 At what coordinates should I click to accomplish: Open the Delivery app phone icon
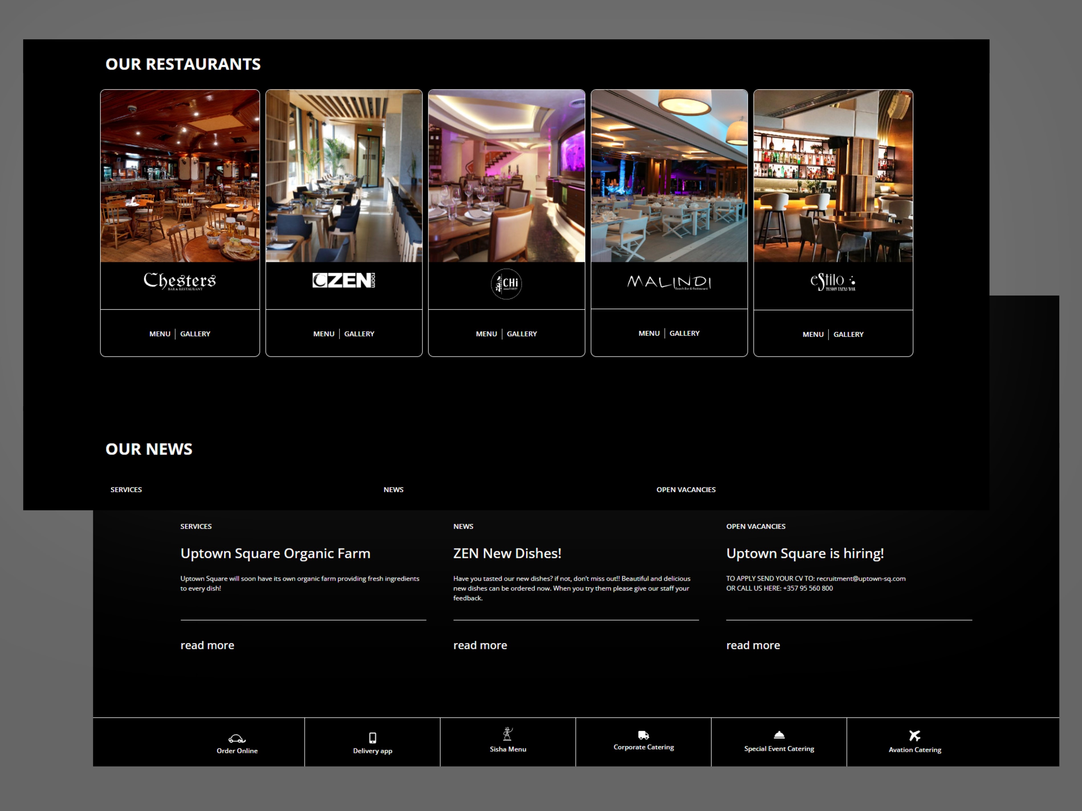click(372, 737)
